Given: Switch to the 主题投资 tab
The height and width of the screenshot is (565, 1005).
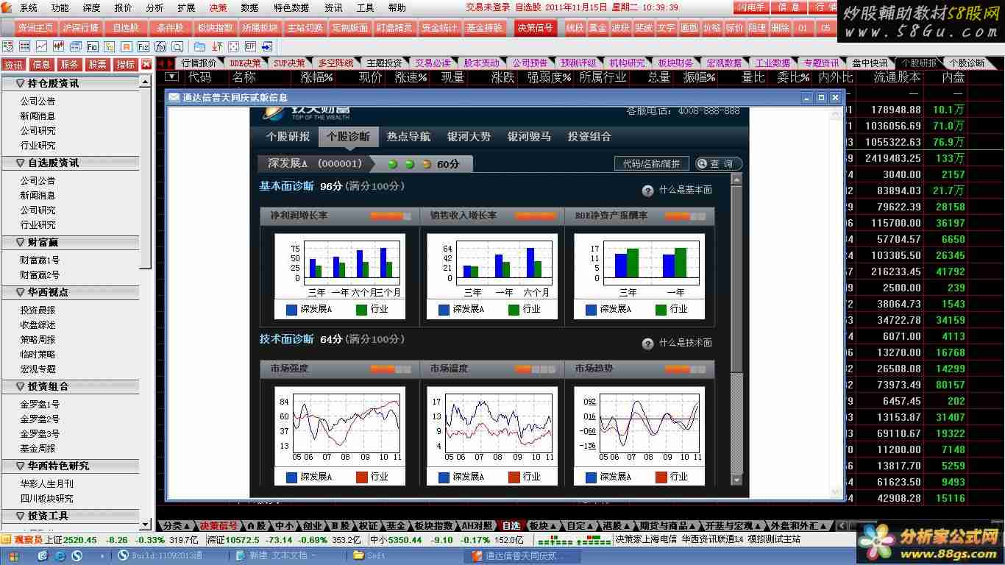Looking at the screenshot, I should [384, 63].
